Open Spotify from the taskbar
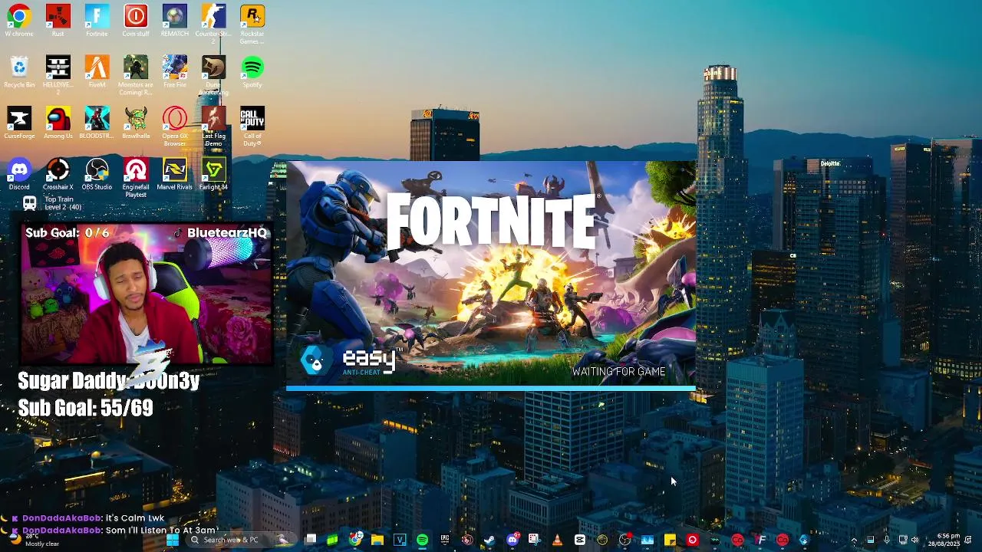 click(x=422, y=540)
